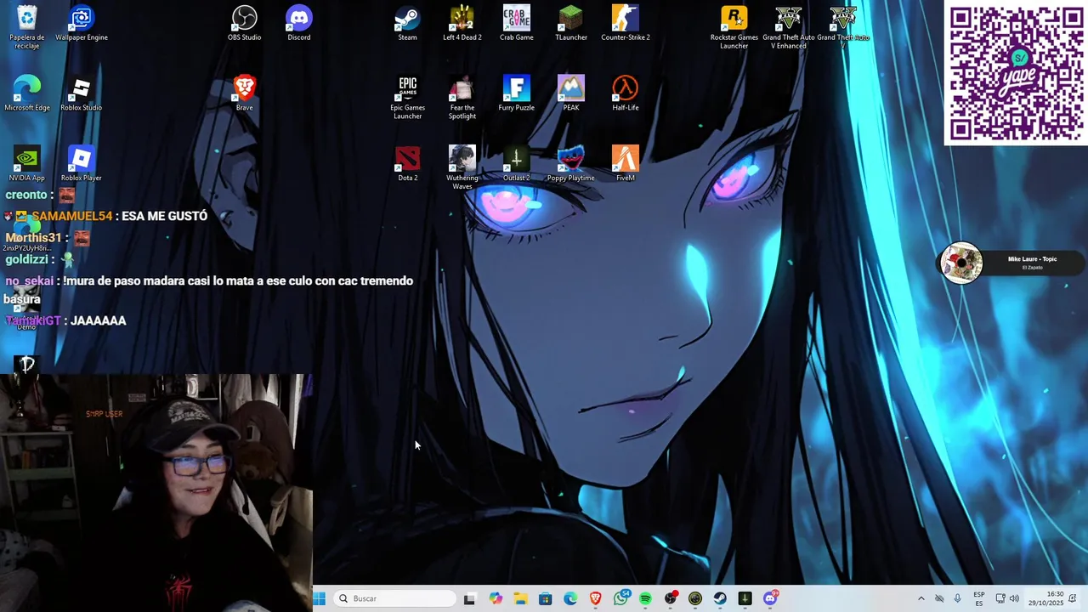The image size is (1088, 612).
Task: Select Roblox Player desktop icon
Action: pos(82,163)
